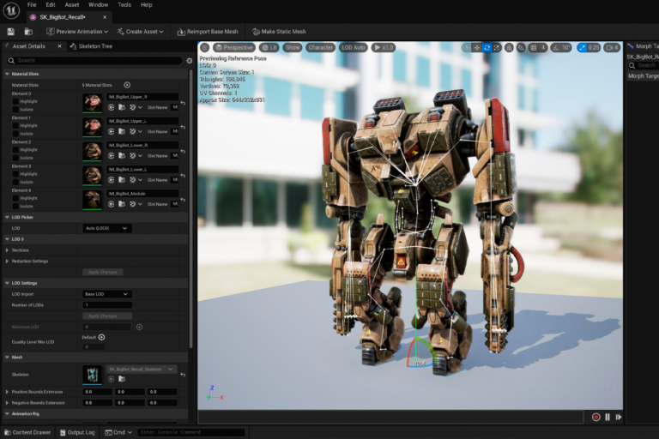Open the Window menu

[99, 4]
